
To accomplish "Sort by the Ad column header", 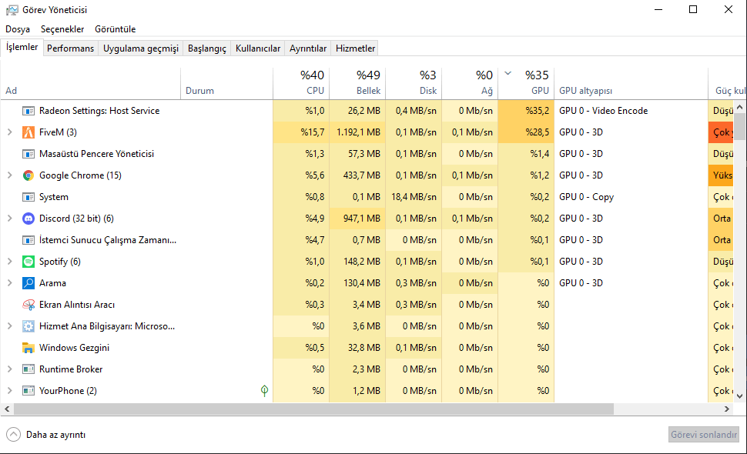I will 91,83.
